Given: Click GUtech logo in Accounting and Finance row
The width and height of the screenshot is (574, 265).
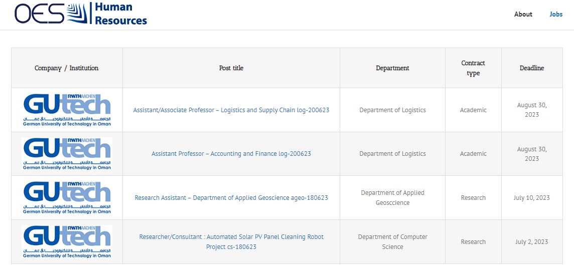Looking at the screenshot, I should 67,153.
